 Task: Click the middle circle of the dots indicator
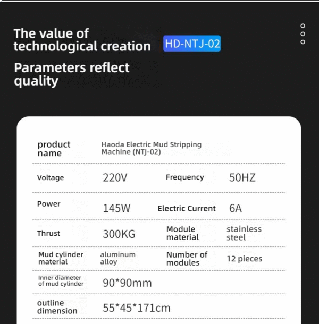click(303, 34)
